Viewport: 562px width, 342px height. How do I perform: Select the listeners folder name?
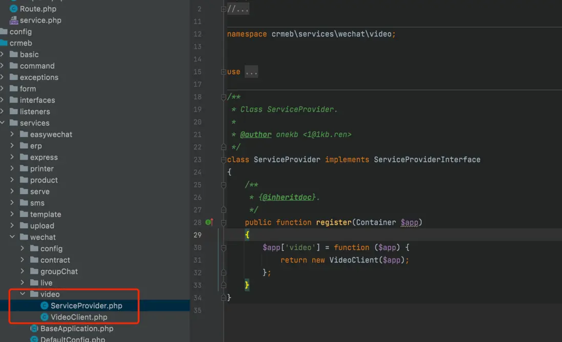[x=35, y=112]
